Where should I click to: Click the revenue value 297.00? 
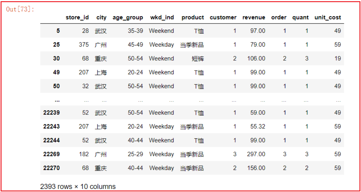click(x=256, y=154)
